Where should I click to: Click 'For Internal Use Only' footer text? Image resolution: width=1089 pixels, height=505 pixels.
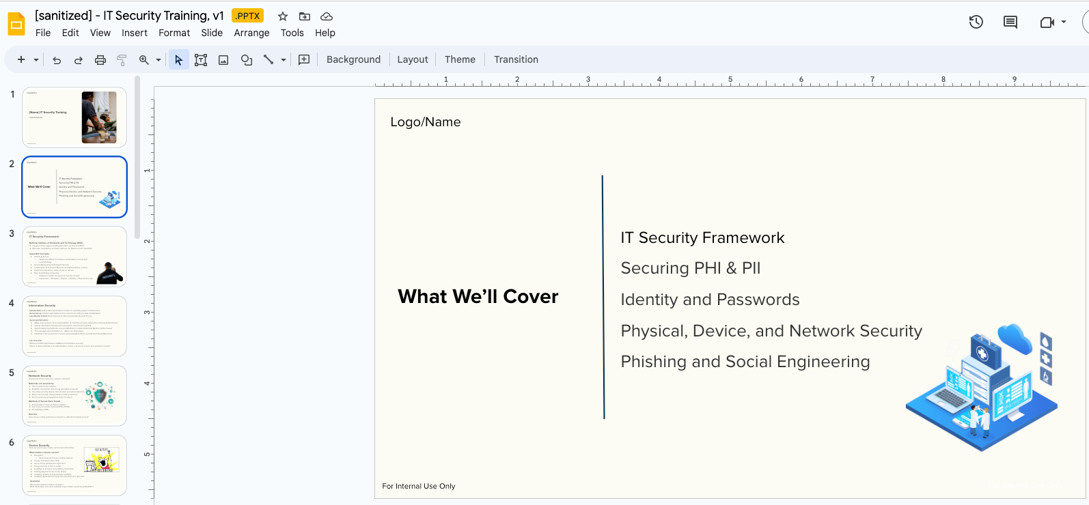(419, 486)
